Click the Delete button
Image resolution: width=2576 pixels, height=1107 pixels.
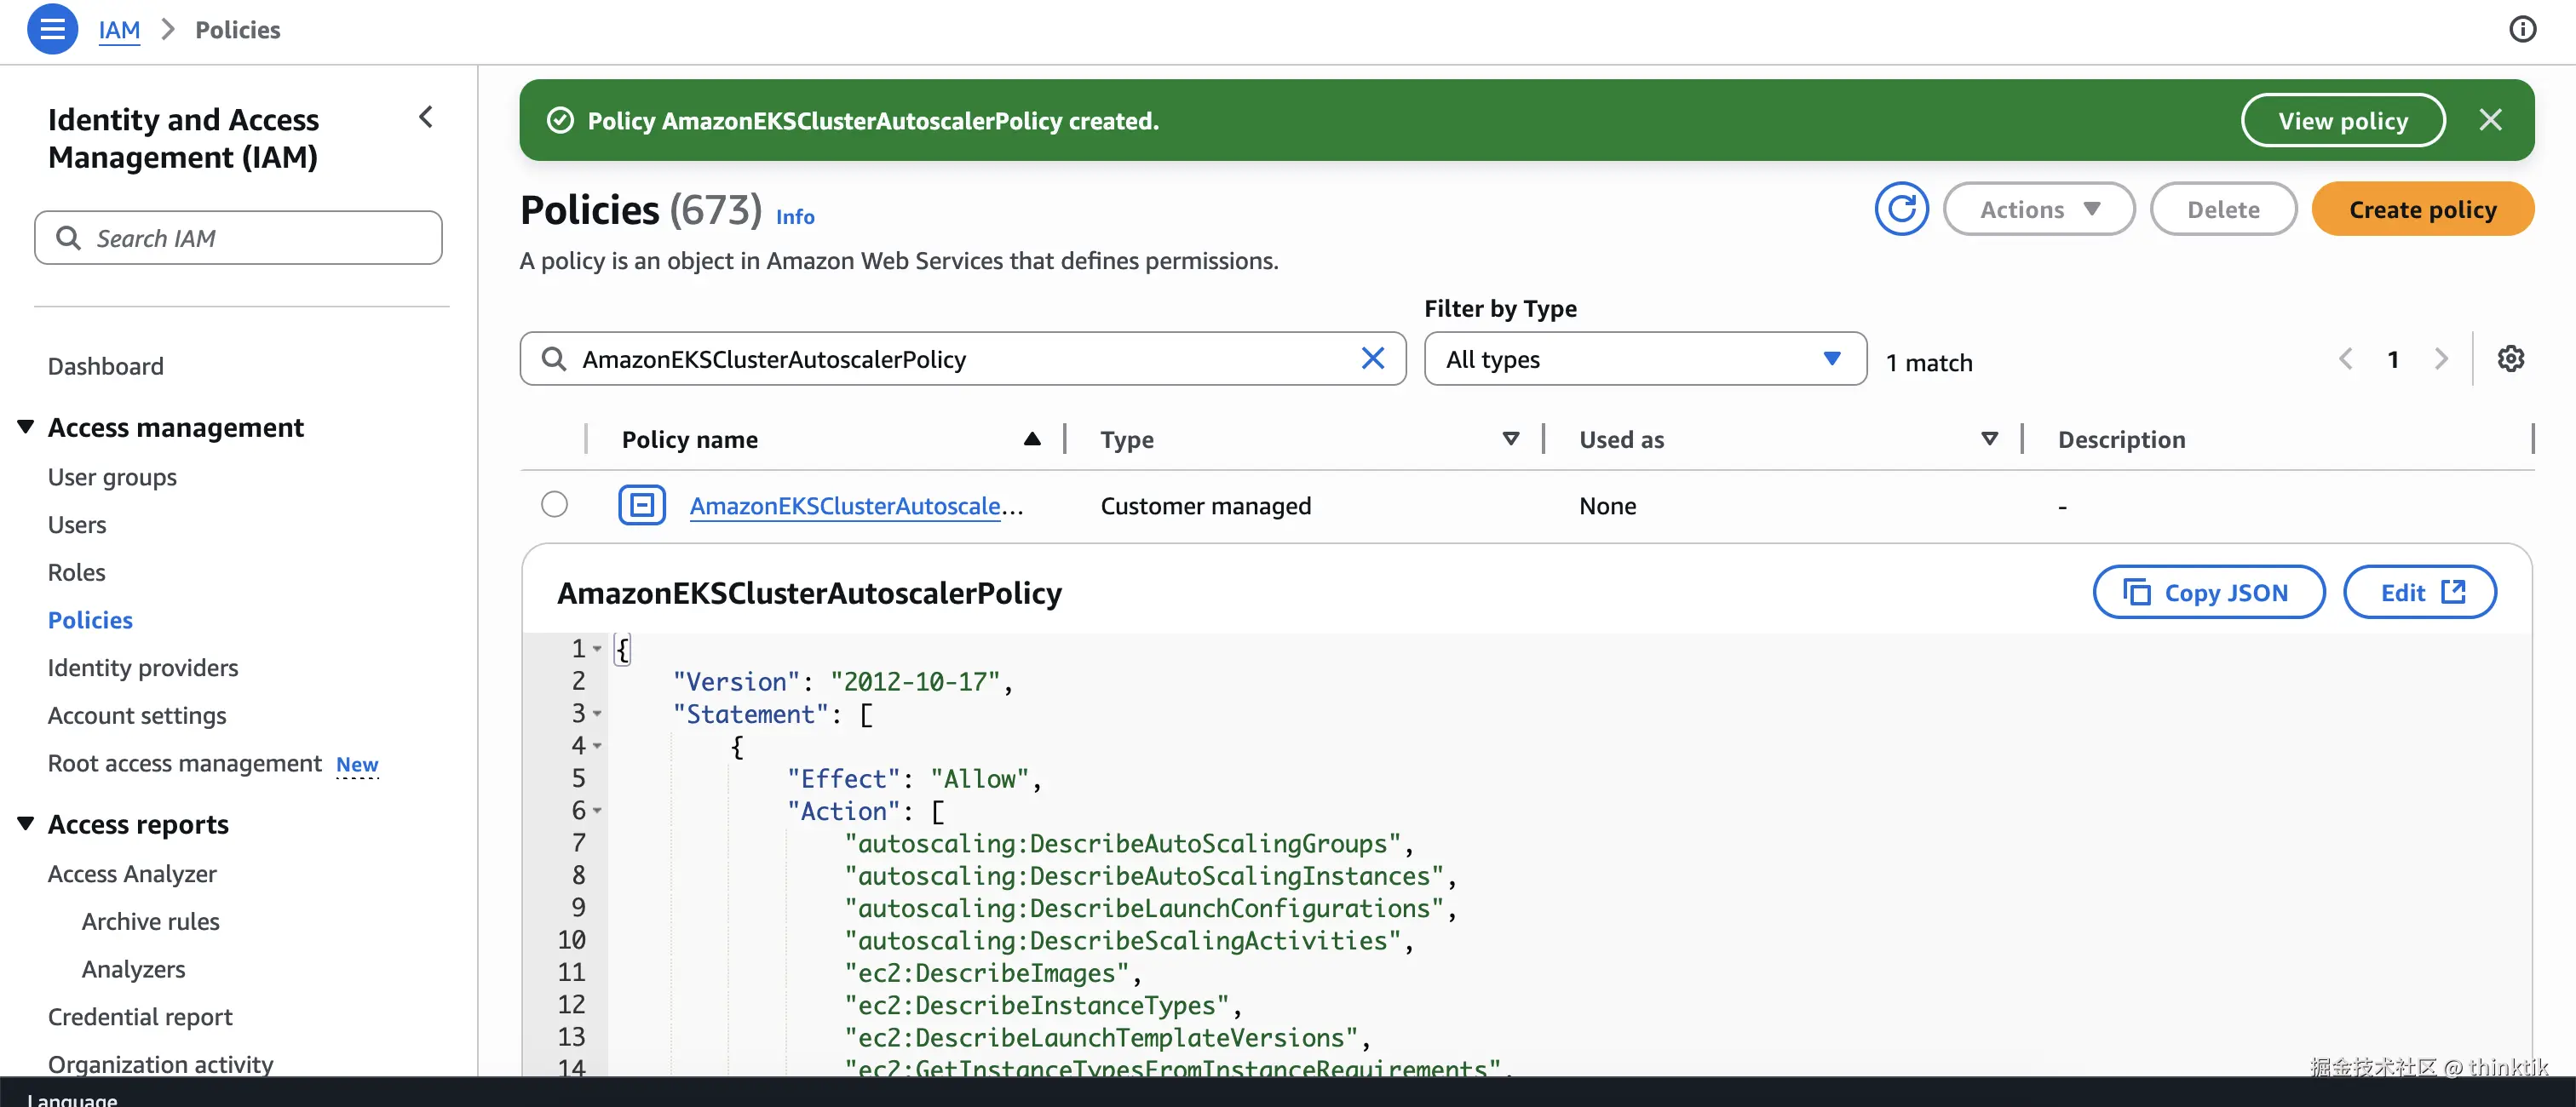pos(2223,209)
